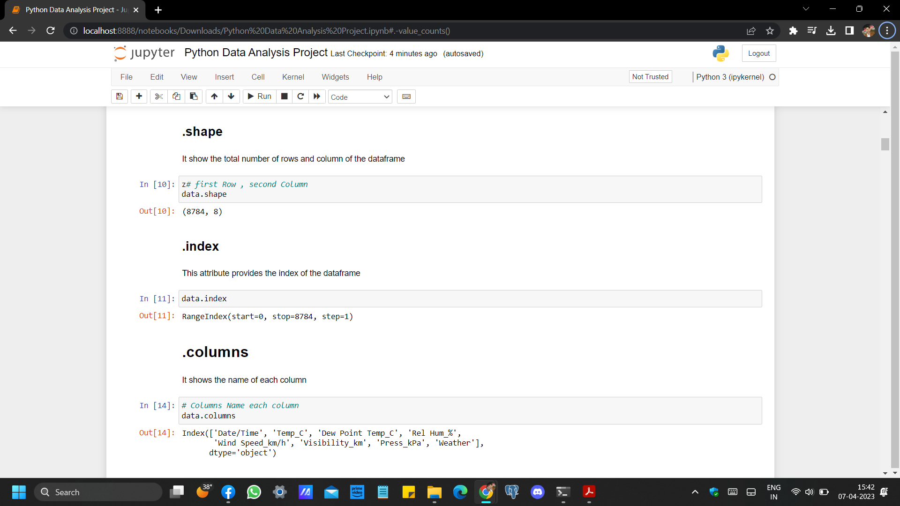Click the notebook title Python Data Analysis Project

tap(256, 53)
